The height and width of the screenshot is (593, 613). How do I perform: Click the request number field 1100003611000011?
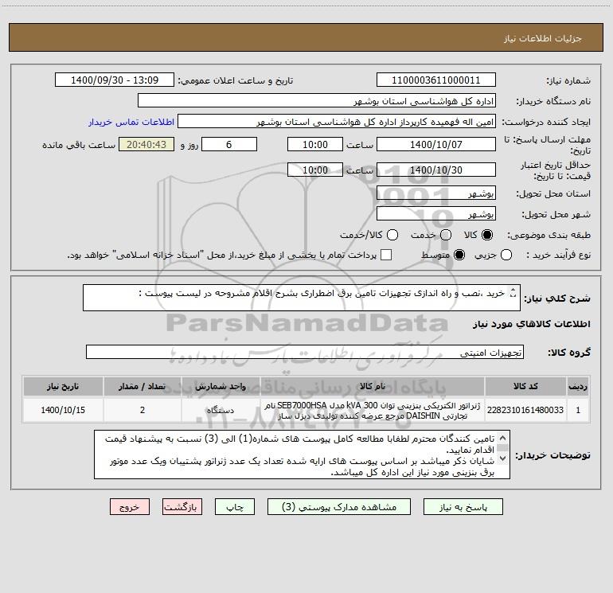point(436,80)
